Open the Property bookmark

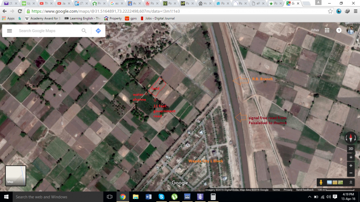pos(113,18)
